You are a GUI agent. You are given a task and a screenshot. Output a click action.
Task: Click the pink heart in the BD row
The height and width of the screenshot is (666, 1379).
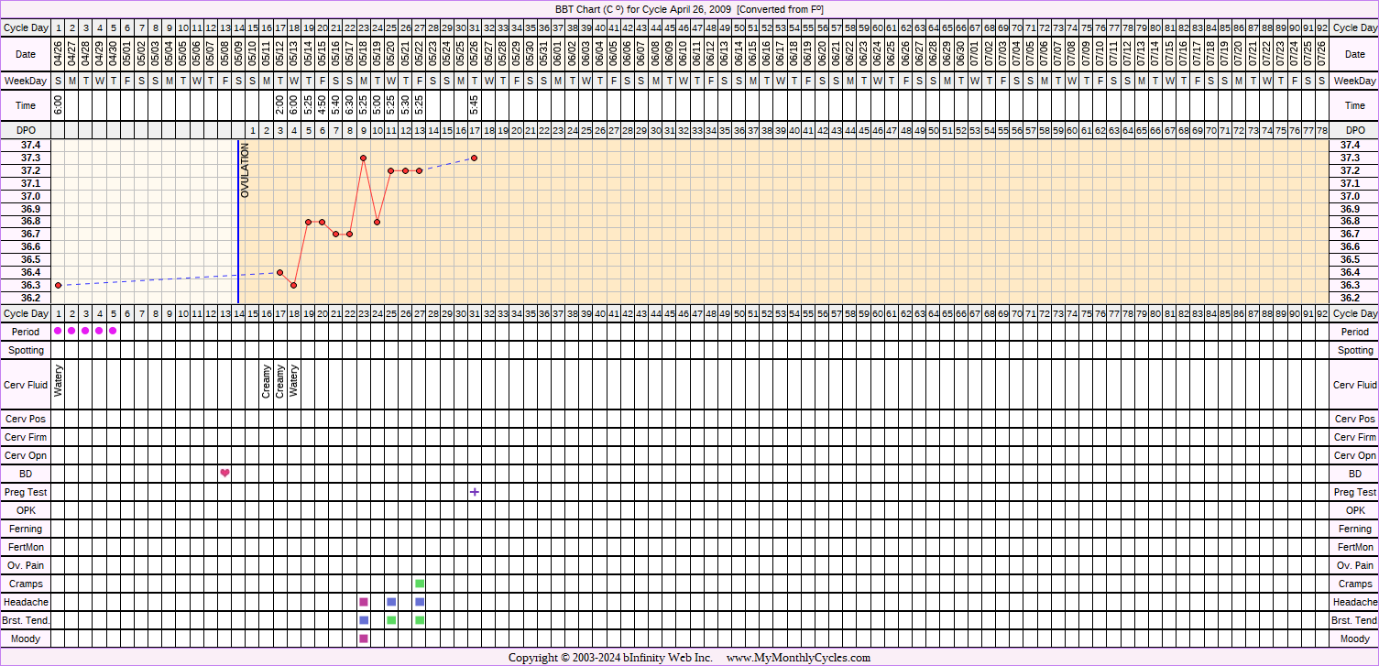coord(224,474)
